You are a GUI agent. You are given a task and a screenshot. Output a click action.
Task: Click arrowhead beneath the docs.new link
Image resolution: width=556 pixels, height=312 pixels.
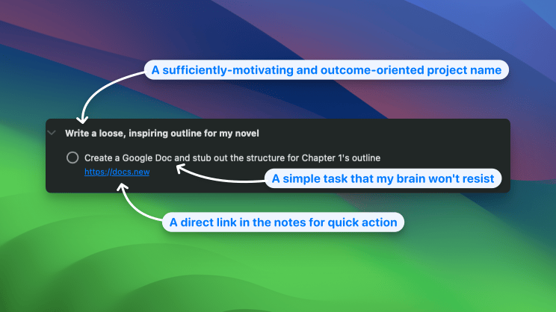pyautogui.click(x=122, y=184)
